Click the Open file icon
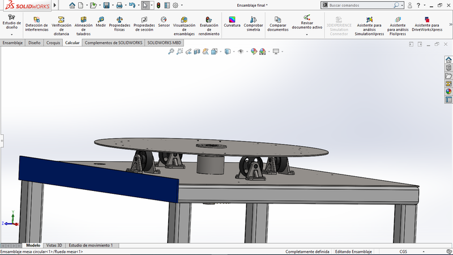453x255 pixels. (x=93, y=5)
